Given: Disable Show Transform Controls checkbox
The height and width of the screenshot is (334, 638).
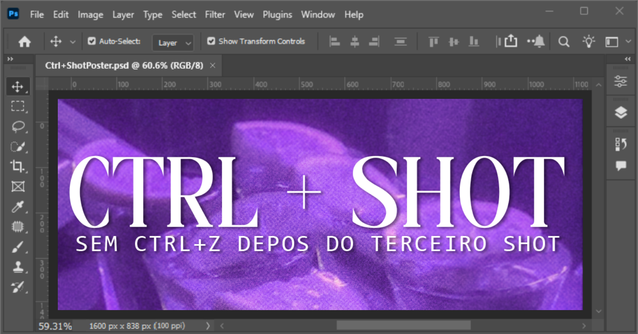Looking at the screenshot, I should point(211,41).
